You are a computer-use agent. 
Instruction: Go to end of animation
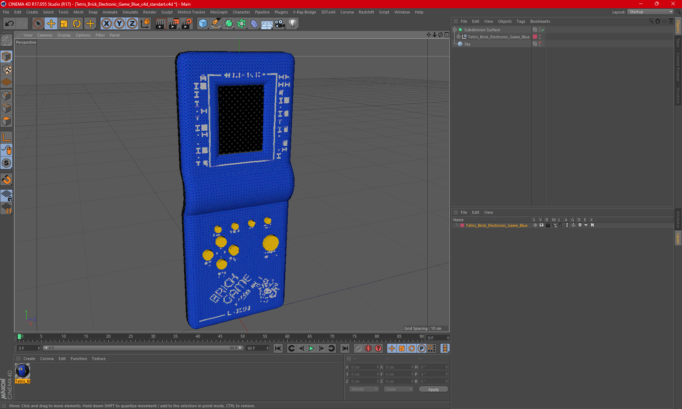pyautogui.click(x=345, y=348)
